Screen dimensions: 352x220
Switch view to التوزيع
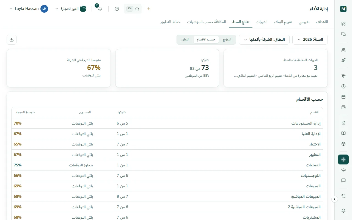(227, 40)
